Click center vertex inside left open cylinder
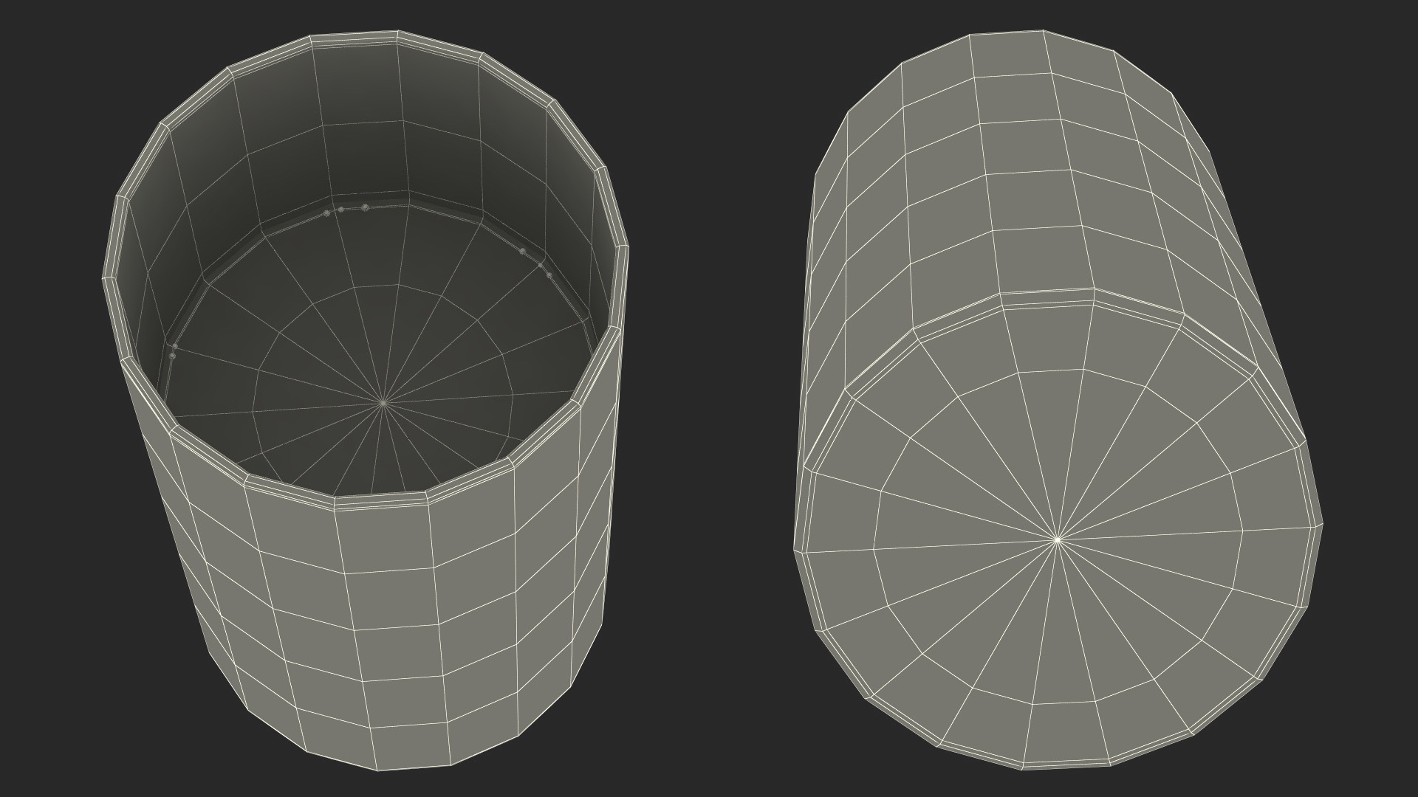 (383, 403)
